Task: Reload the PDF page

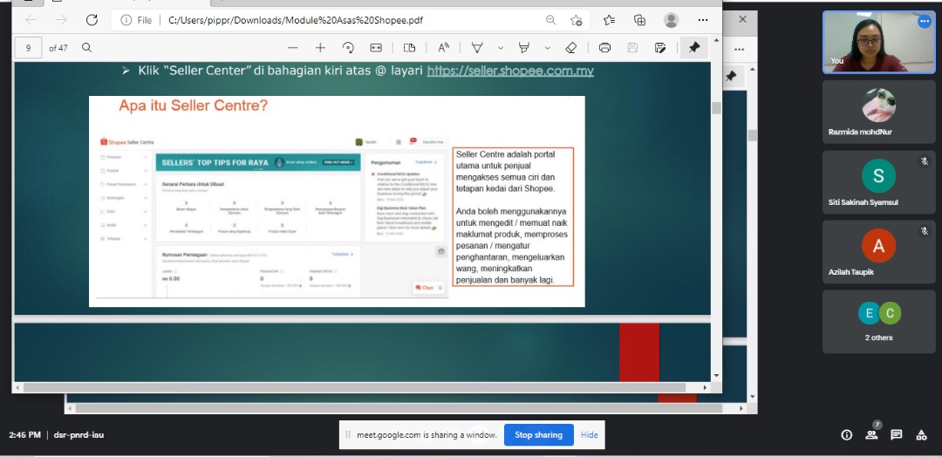Action: [92, 20]
